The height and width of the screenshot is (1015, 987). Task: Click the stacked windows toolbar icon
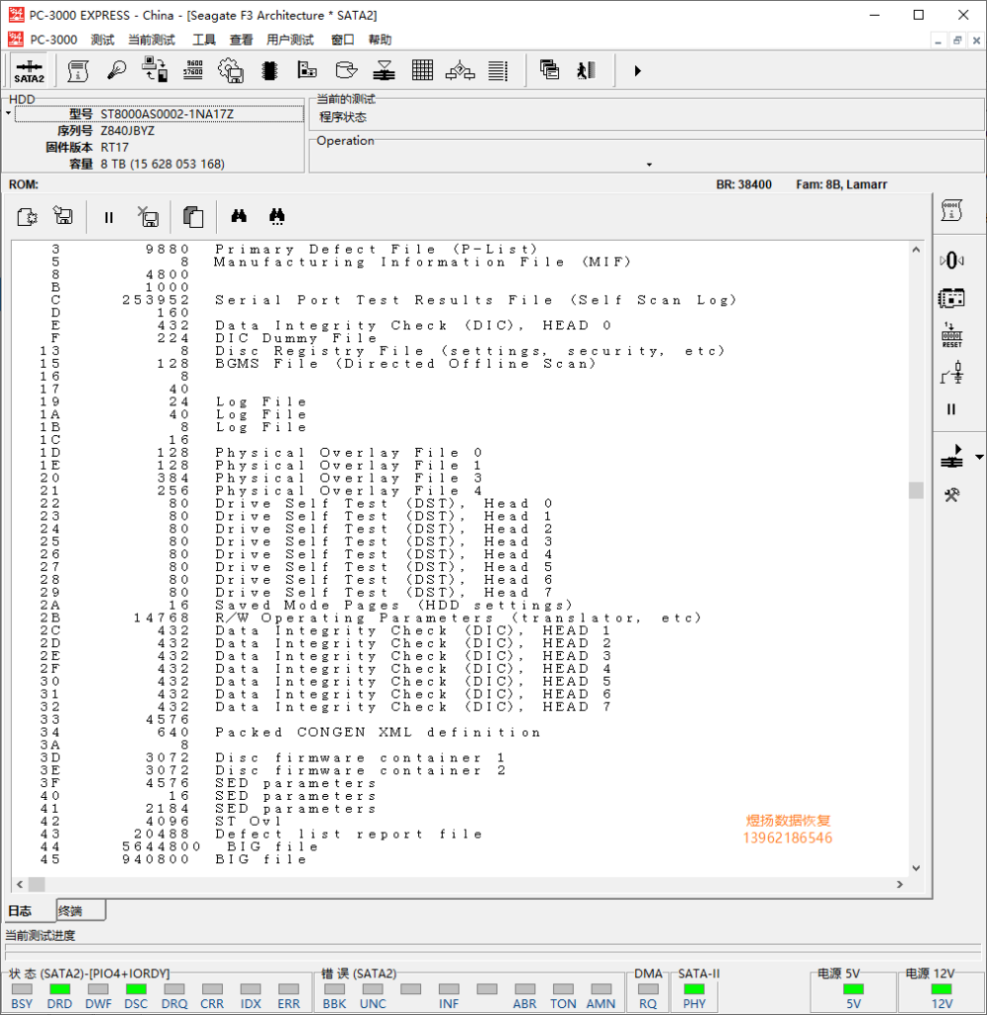549,70
